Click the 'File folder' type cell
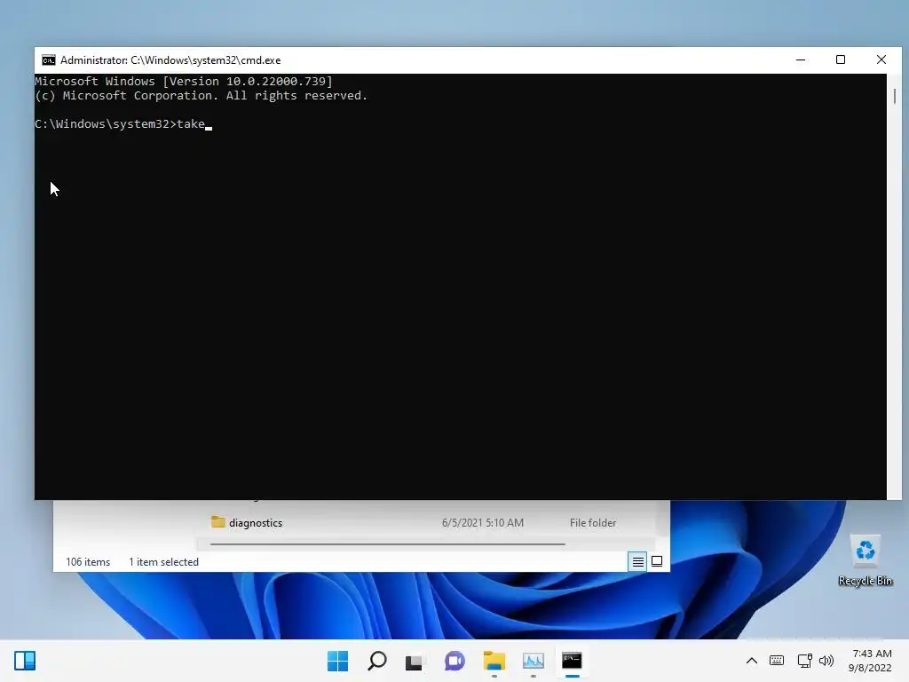 tap(592, 523)
